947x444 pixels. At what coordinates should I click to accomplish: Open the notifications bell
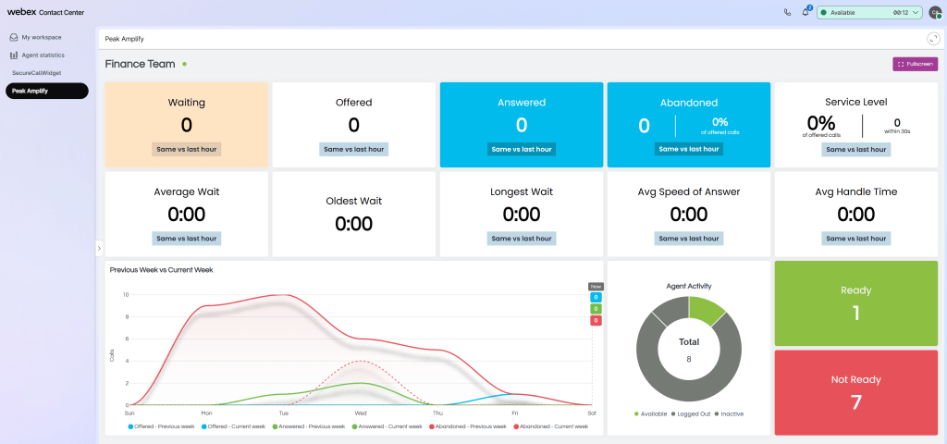click(806, 13)
